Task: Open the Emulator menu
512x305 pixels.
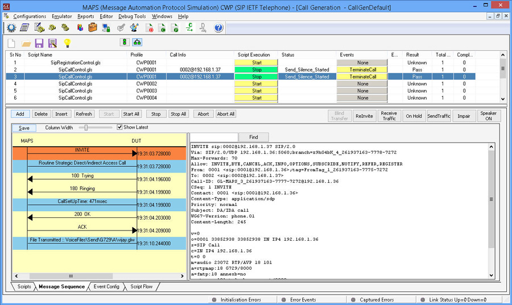Action: 61,17
